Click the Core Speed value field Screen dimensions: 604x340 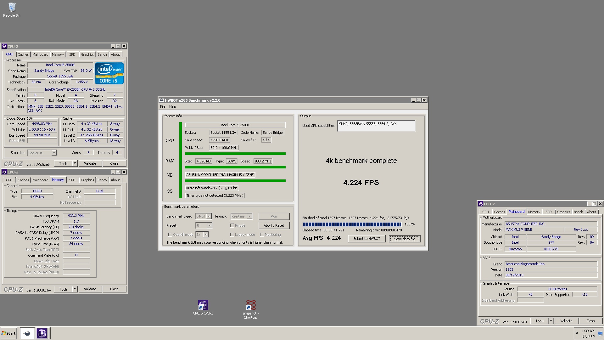(42, 124)
